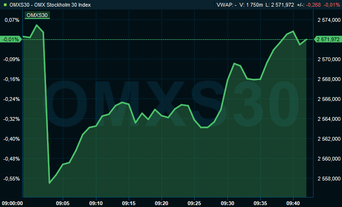
Task: Click the '-0,40%' left axis label
Action: [11, 139]
